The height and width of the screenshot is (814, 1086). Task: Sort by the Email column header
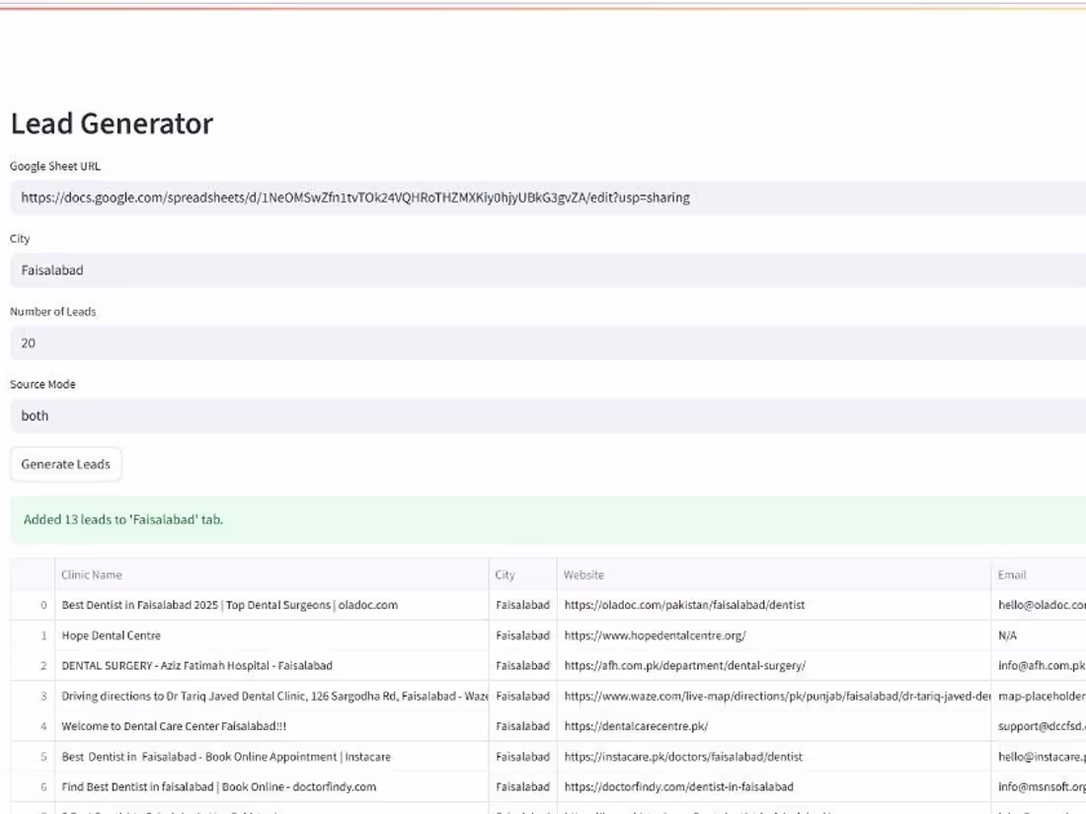point(1039,574)
